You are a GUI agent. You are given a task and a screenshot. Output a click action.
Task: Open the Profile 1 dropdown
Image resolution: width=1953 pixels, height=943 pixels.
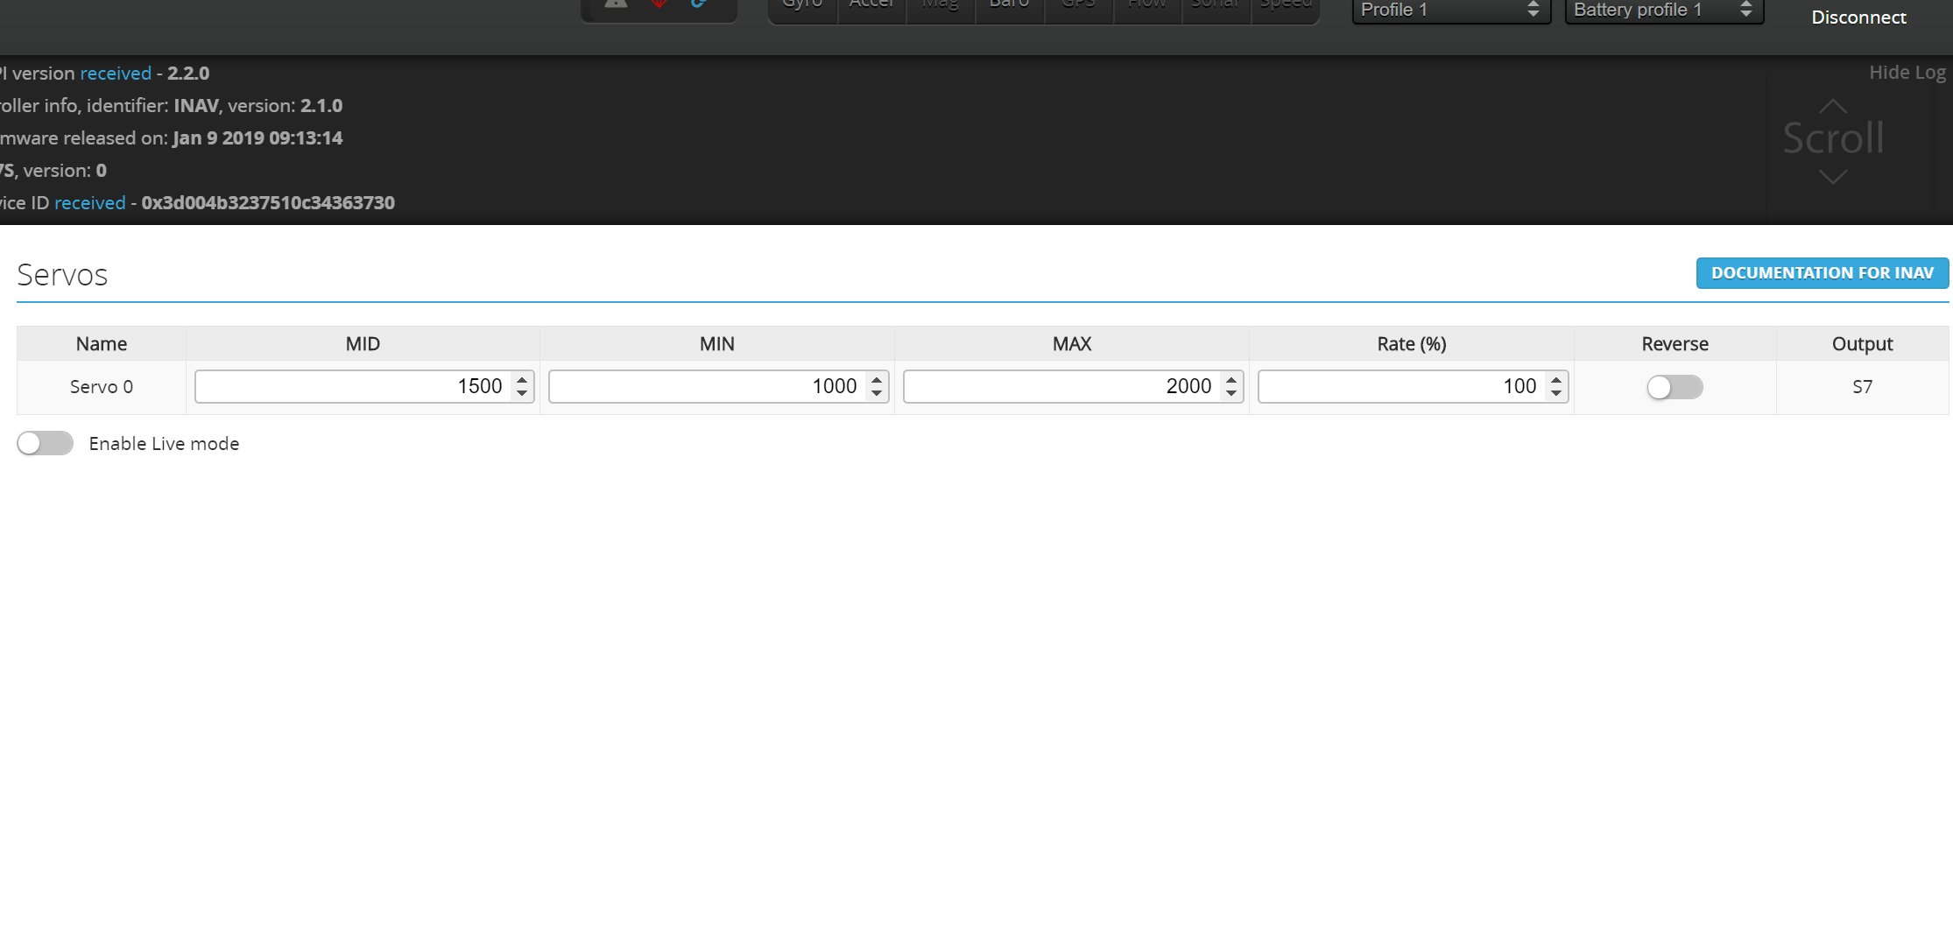[x=1449, y=11]
